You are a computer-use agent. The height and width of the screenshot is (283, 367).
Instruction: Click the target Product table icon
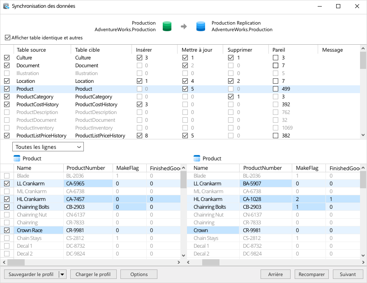pos(197,158)
